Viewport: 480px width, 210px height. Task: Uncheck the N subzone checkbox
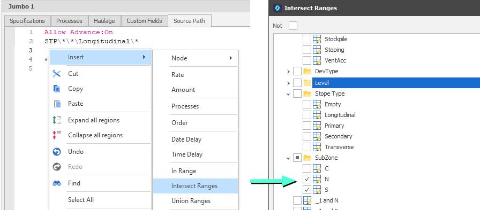pos(307,179)
